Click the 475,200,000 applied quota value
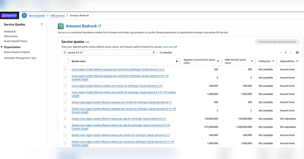This screenshot has width=304, height=159. click(211, 127)
